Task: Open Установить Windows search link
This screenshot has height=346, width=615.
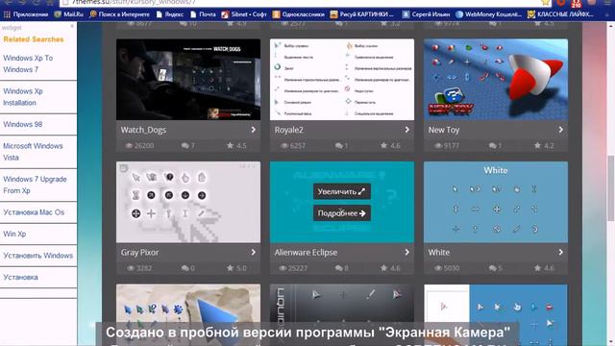Action: (38, 256)
